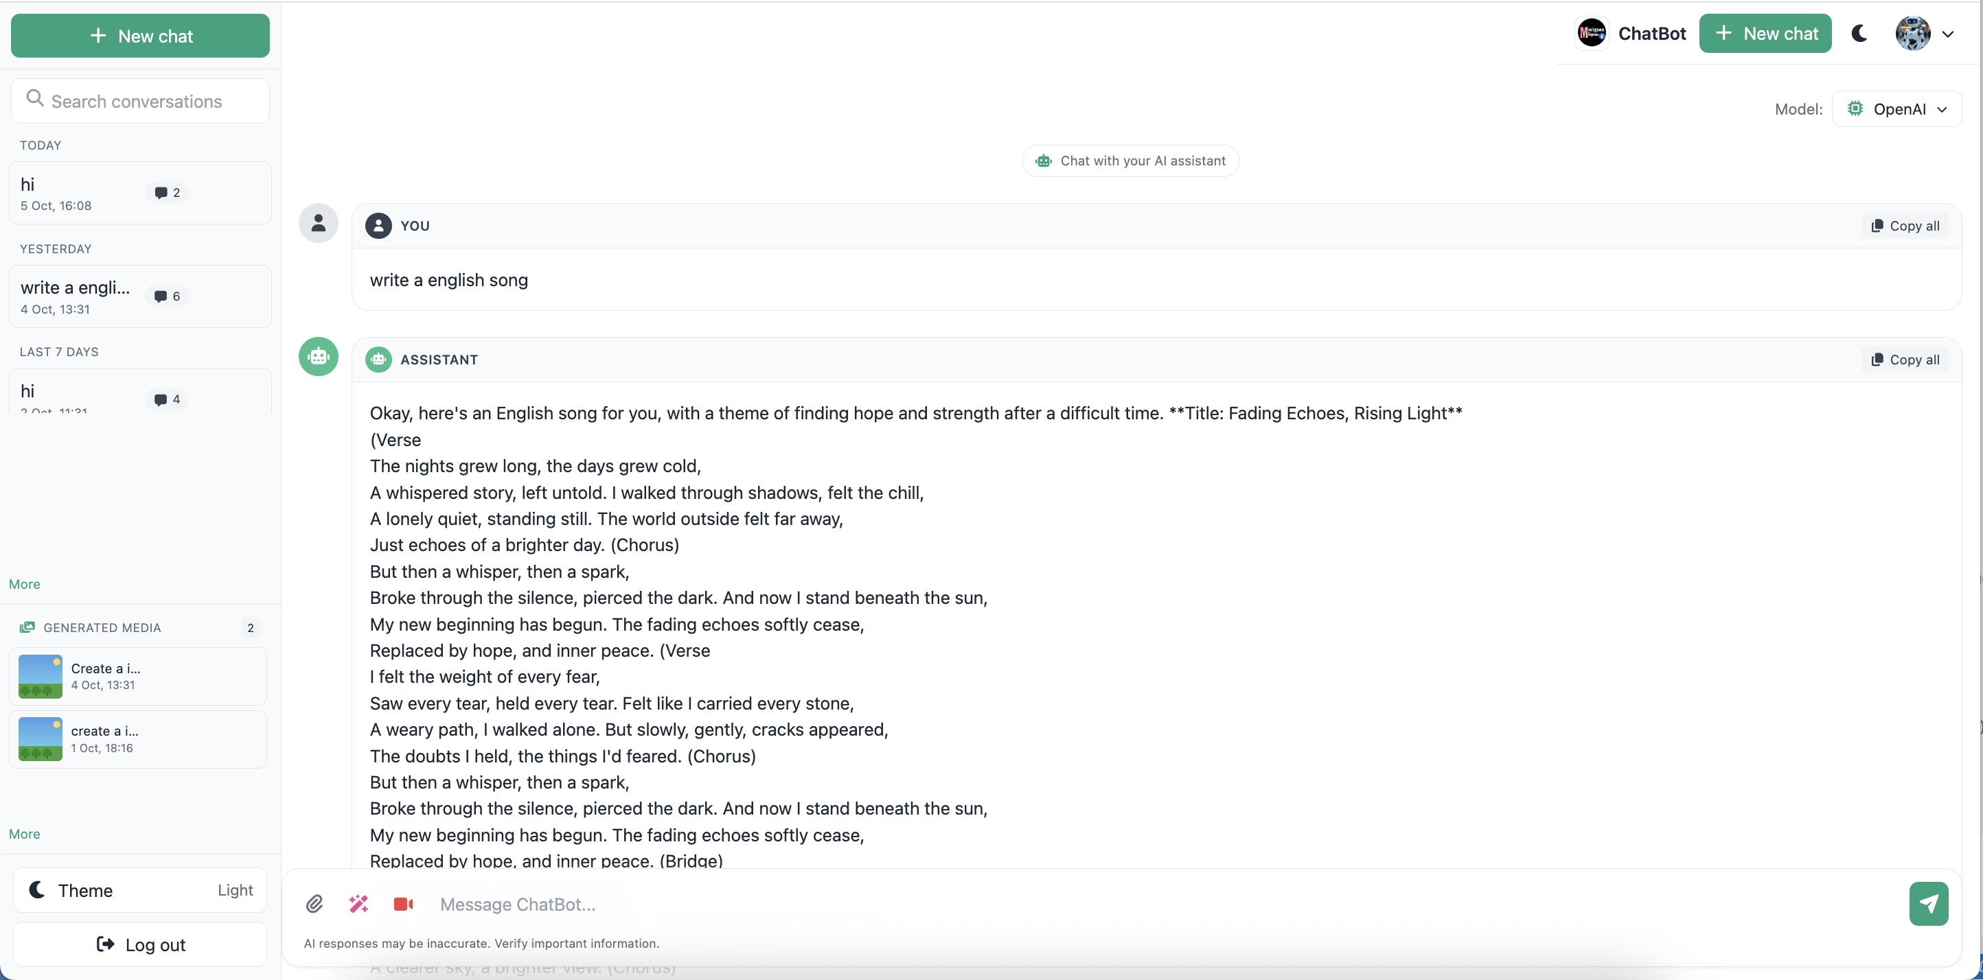Image resolution: width=1983 pixels, height=980 pixels.
Task: Expand the account menu chevron
Action: pos(1947,34)
